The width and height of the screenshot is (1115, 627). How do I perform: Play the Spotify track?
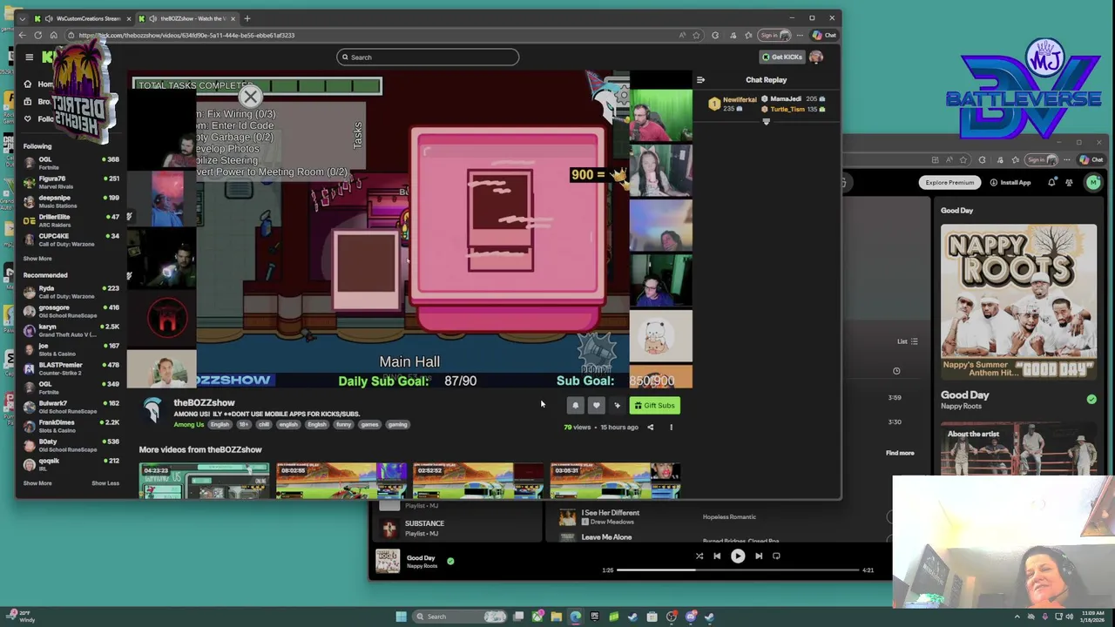tap(738, 556)
